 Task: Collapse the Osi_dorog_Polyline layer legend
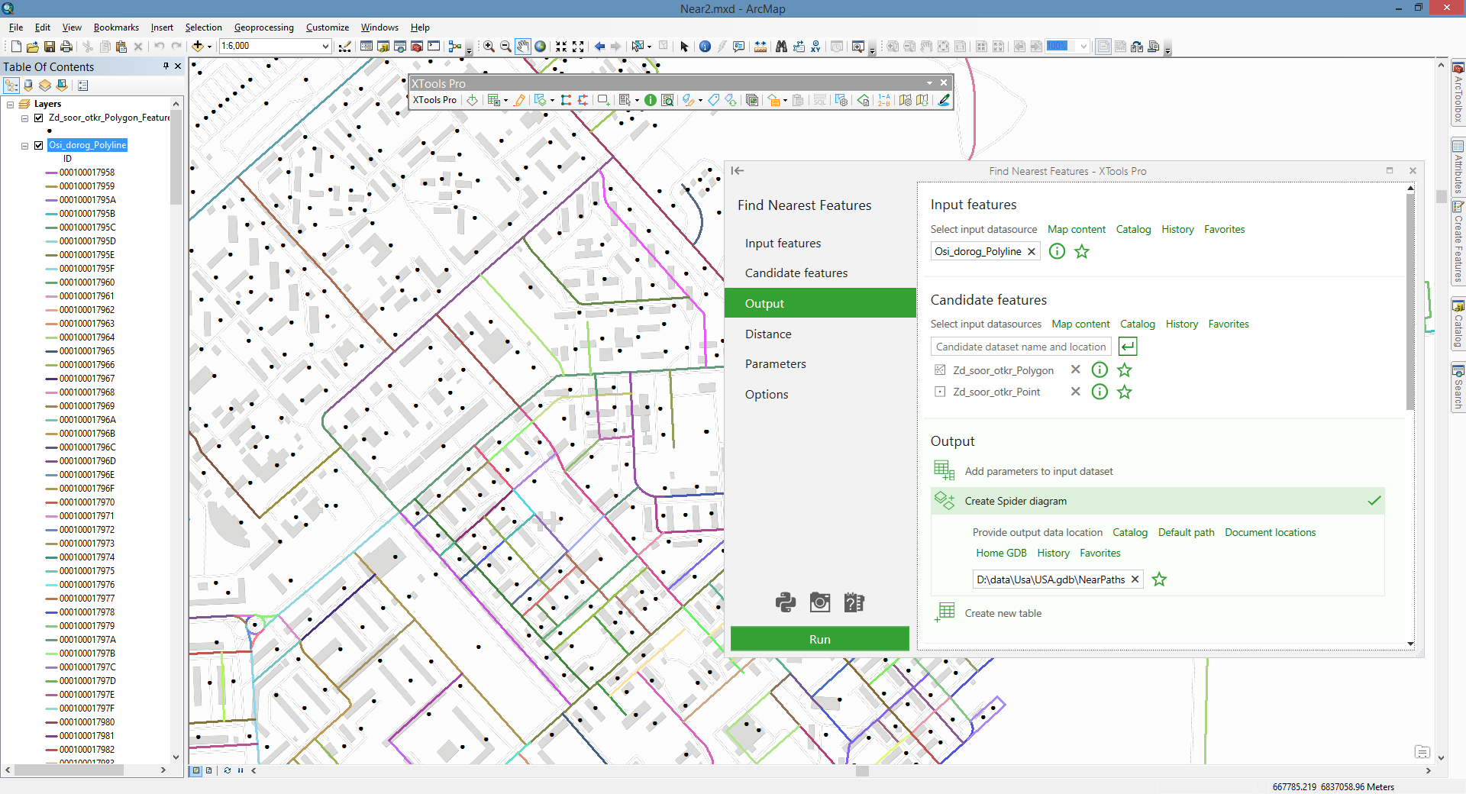click(x=24, y=146)
